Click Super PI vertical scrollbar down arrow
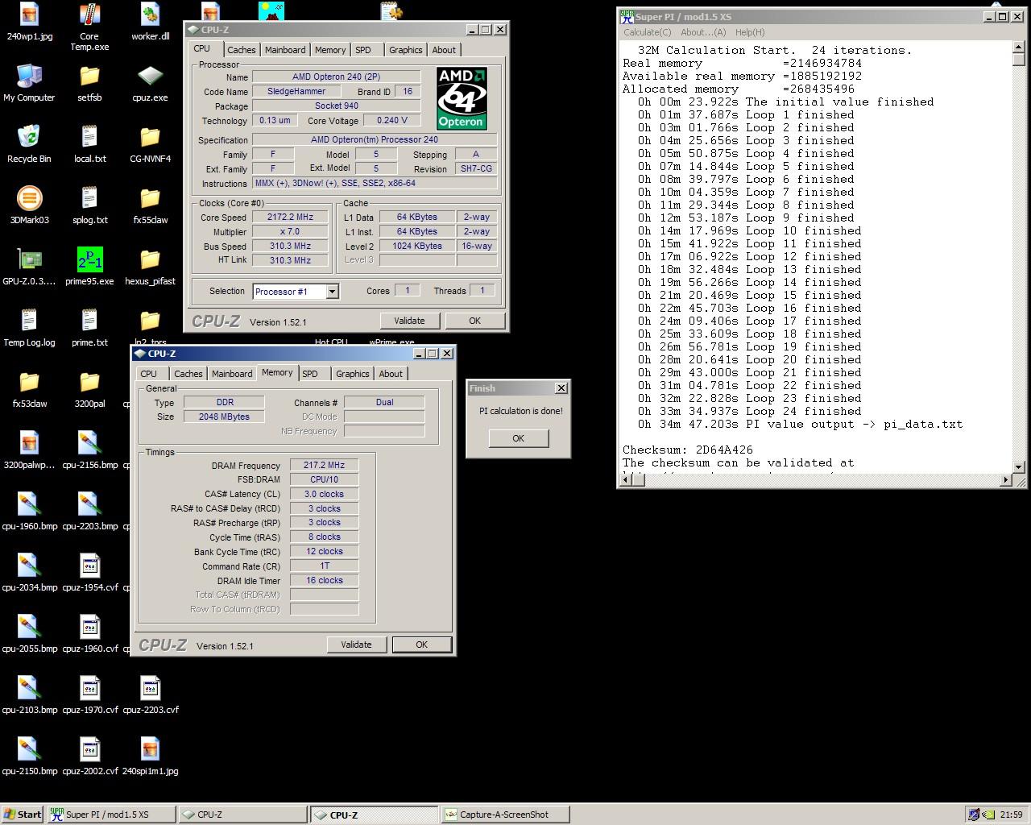The image size is (1031, 825). [x=1018, y=466]
